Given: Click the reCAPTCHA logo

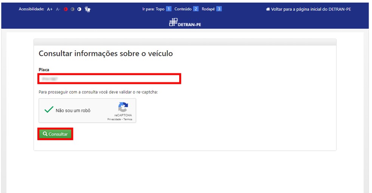Looking at the screenshot, I should (x=123, y=107).
